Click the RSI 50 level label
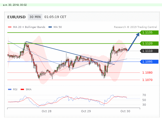The width and height of the screenshot is (162, 119). point(144,100)
